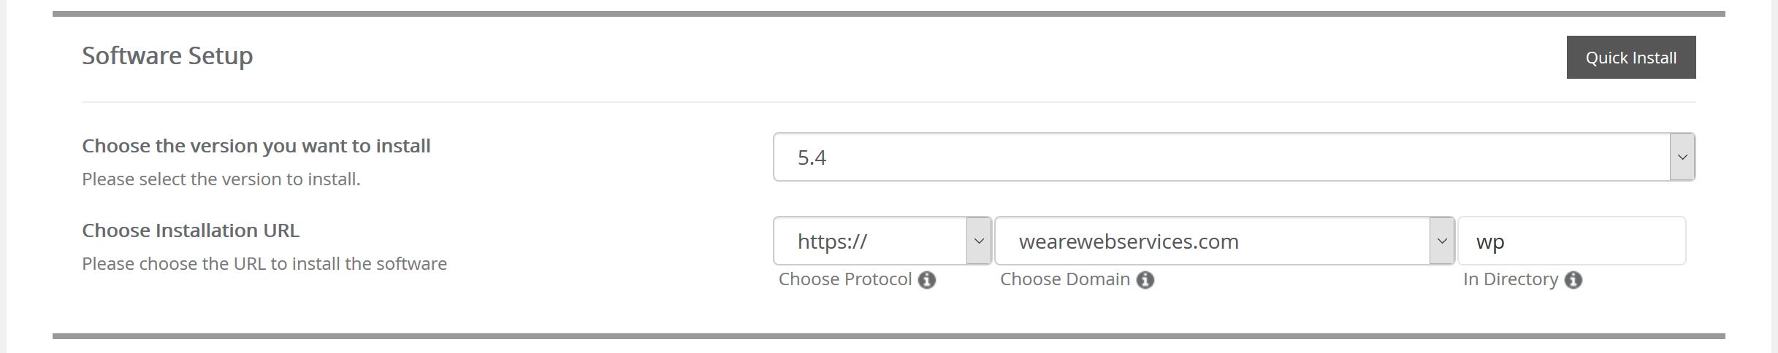This screenshot has height=353, width=1778.
Task: Click the 'Please select the version to install' text
Action: point(221,179)
